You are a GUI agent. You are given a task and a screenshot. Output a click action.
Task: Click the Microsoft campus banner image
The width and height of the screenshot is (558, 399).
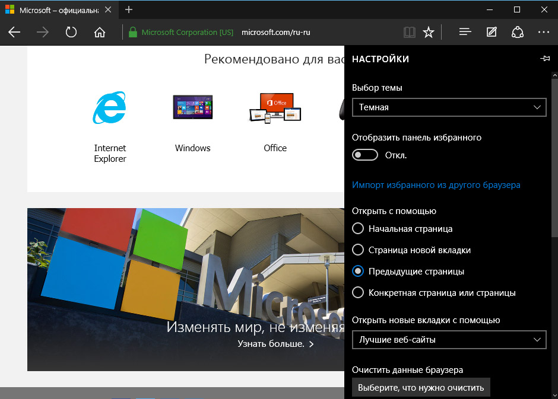coord(186,289)
